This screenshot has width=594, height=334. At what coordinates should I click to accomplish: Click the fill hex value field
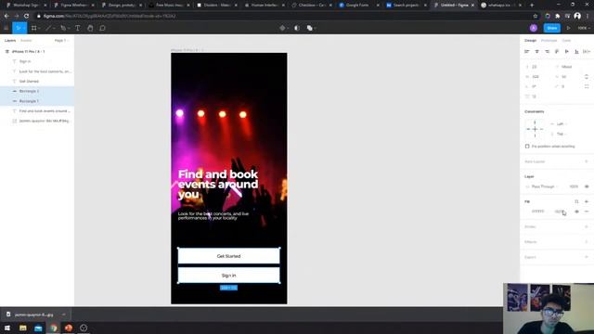coord(538,212)
